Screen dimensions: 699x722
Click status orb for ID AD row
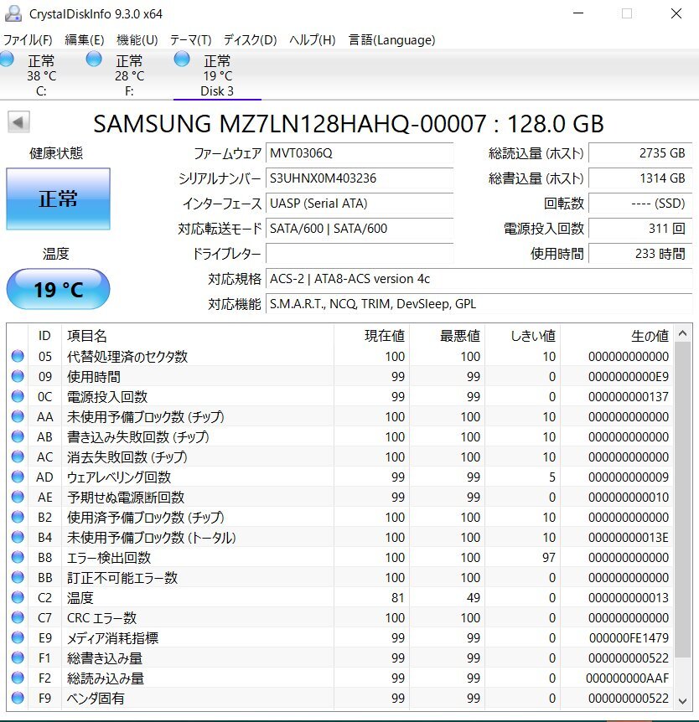[x=18, y=477]
